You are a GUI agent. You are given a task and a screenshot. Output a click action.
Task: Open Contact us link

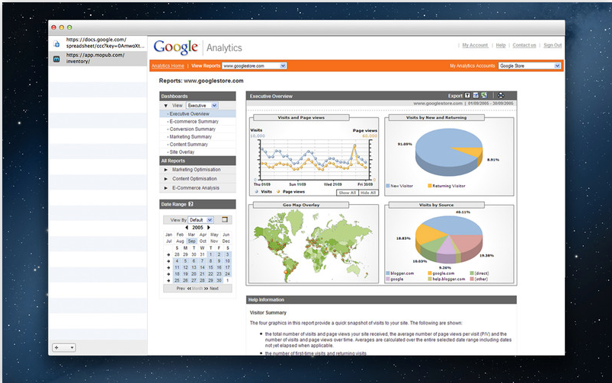pyautogui.click(x=524, y=45)
